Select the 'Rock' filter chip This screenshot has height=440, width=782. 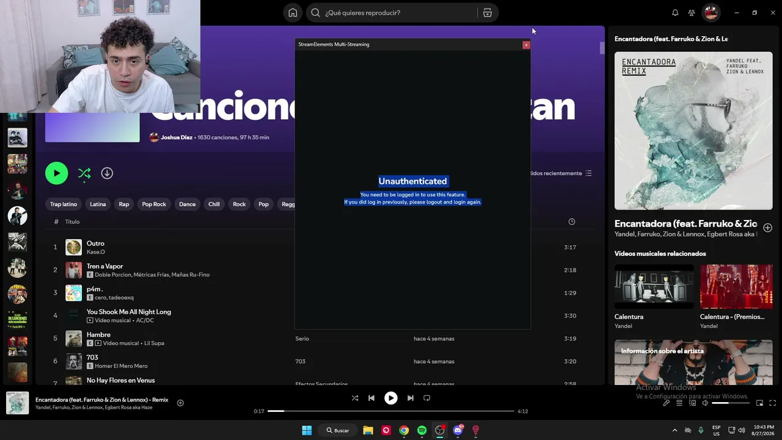point(239,204)
